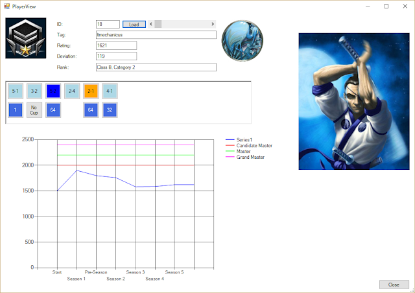
Task: Click the military rank badge icon
Action: tap(26, 38)
